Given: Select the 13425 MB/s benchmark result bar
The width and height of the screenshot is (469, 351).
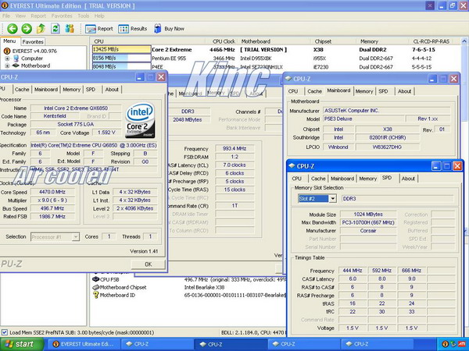Looking at the screenshot, I should click(120, 50).
